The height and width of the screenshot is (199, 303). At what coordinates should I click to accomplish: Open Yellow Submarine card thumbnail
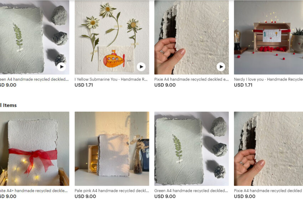point(112,37)
